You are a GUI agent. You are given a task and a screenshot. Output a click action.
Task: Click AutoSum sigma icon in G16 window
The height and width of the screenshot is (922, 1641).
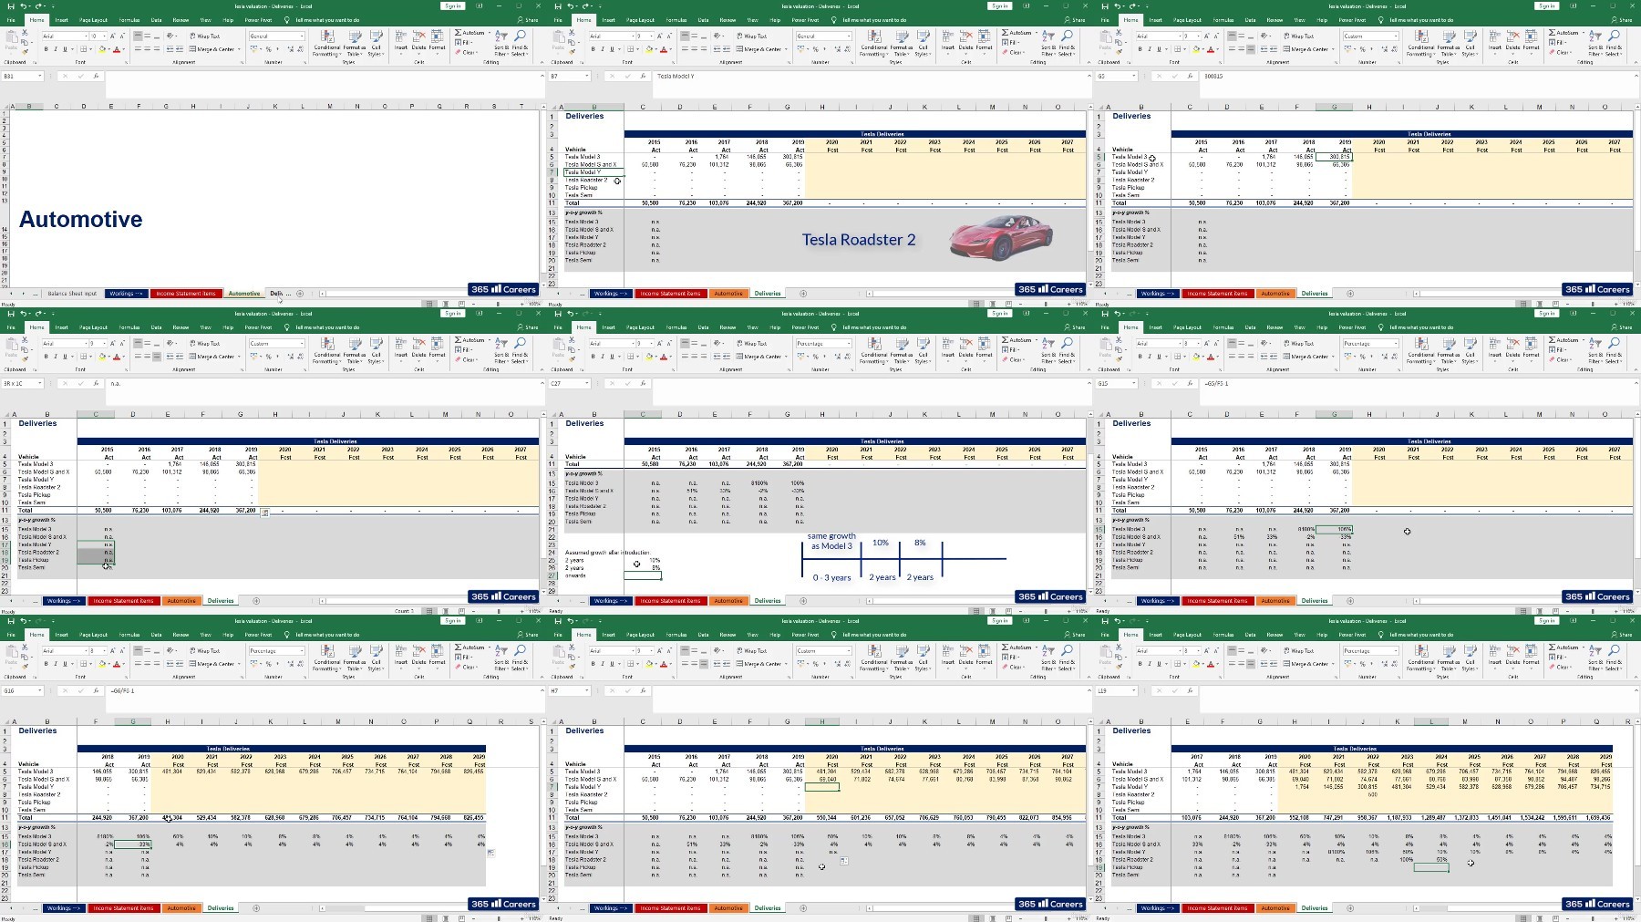click(459, 647)
